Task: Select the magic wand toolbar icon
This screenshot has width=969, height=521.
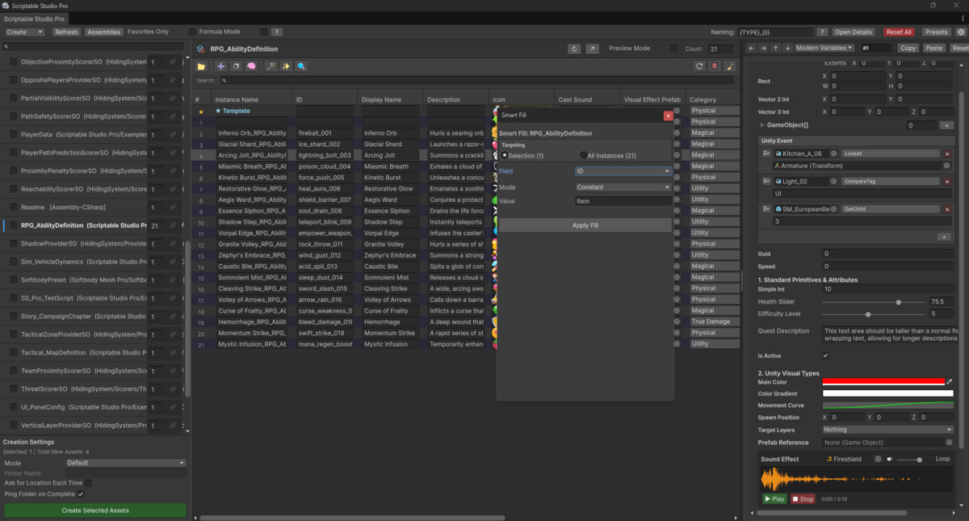Action: pos(270,66)
